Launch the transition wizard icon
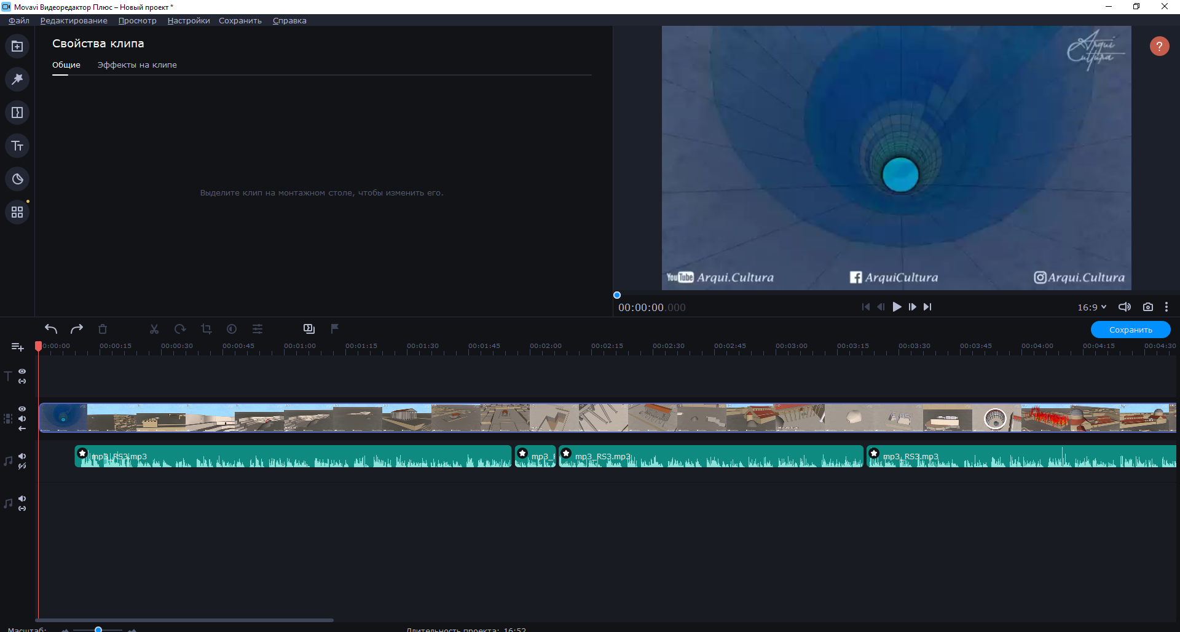Viewport: 1180px width, 632px height. pyautogui.click(x=309, y=329)
